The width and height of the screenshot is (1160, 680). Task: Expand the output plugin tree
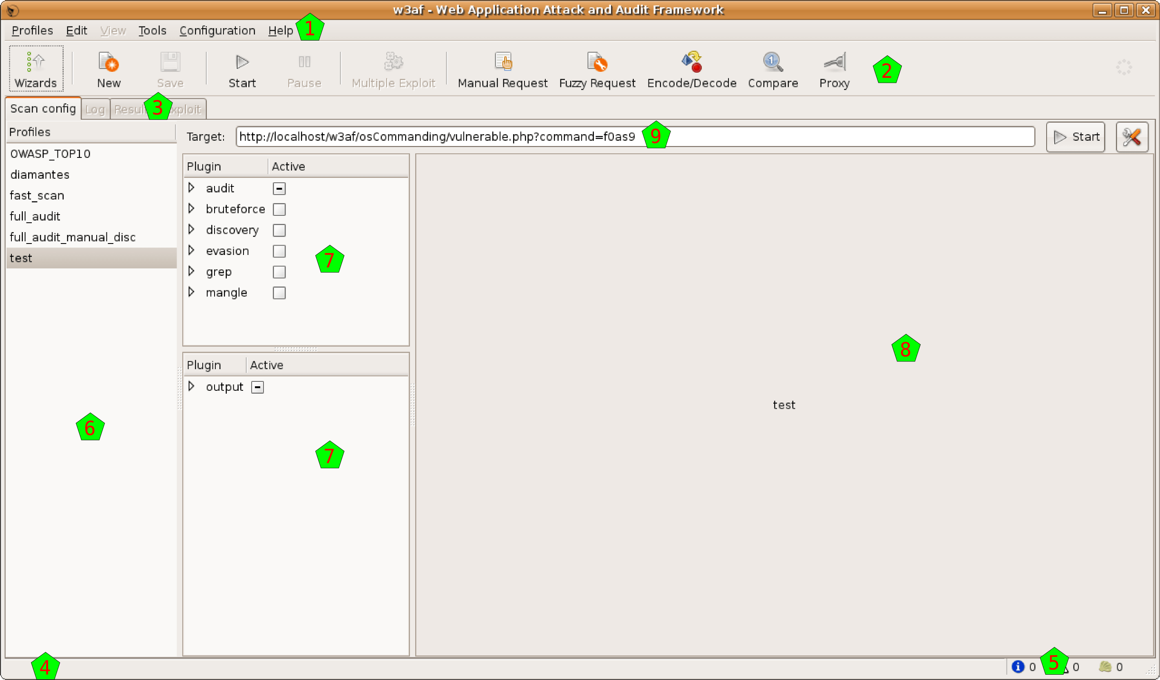tap(191, 386)
